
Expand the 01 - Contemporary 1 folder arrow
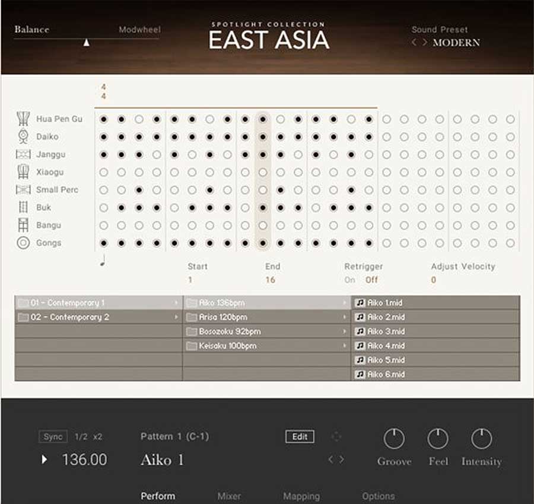[176, 303]
